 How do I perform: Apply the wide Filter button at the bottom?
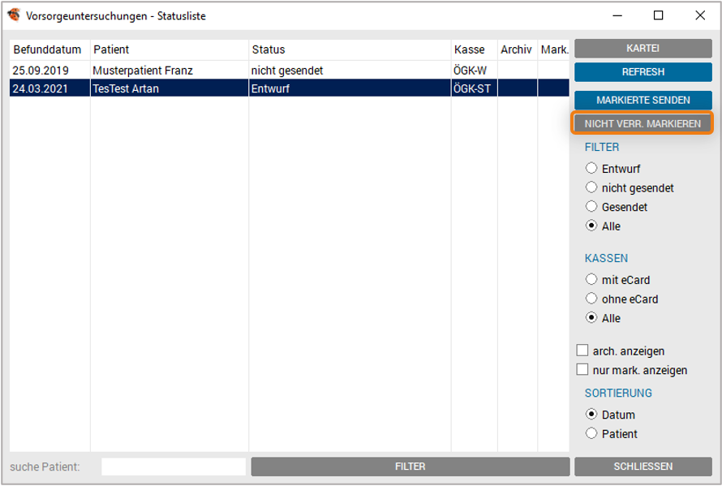click(x=410, y=467)
